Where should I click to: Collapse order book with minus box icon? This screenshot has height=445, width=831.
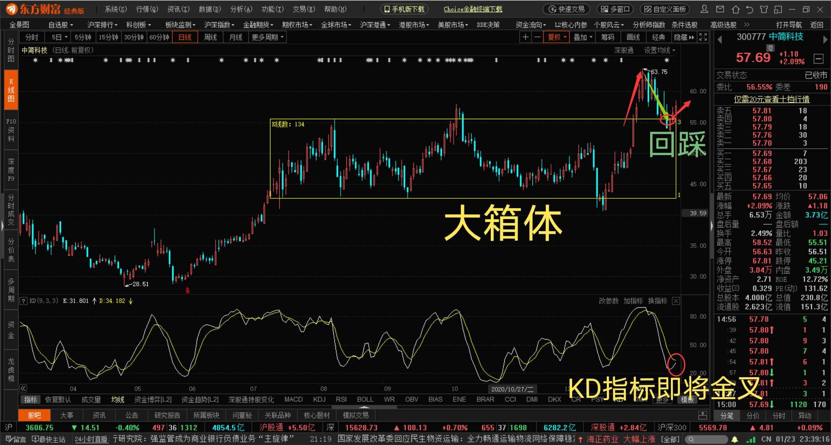tap(818, 58)
